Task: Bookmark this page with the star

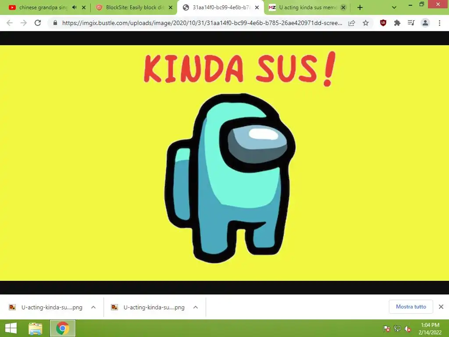Action: click(366, 23)
